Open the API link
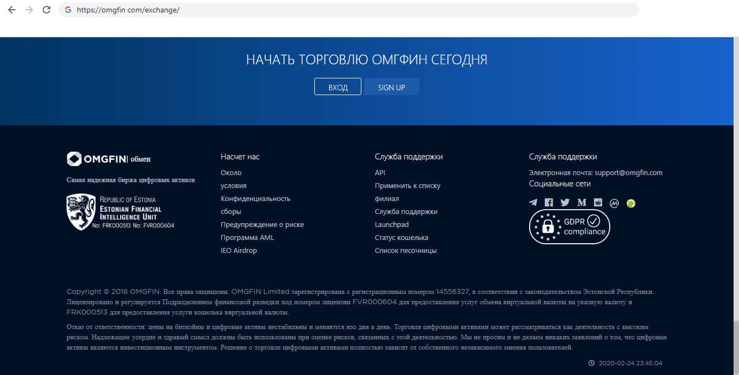Screen dimensions: 739x375 380,173
